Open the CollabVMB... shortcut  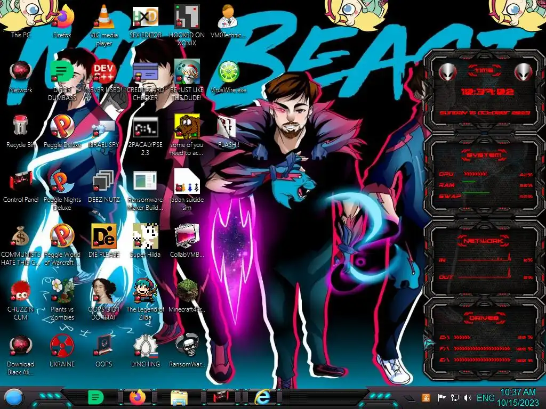(x=187, y=241)
